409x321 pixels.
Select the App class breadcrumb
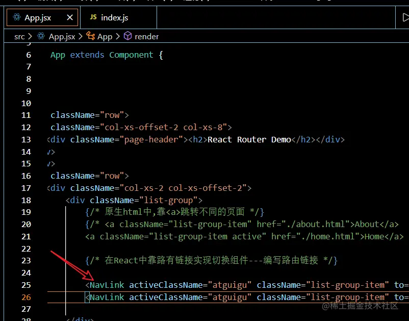click(105, 37)
